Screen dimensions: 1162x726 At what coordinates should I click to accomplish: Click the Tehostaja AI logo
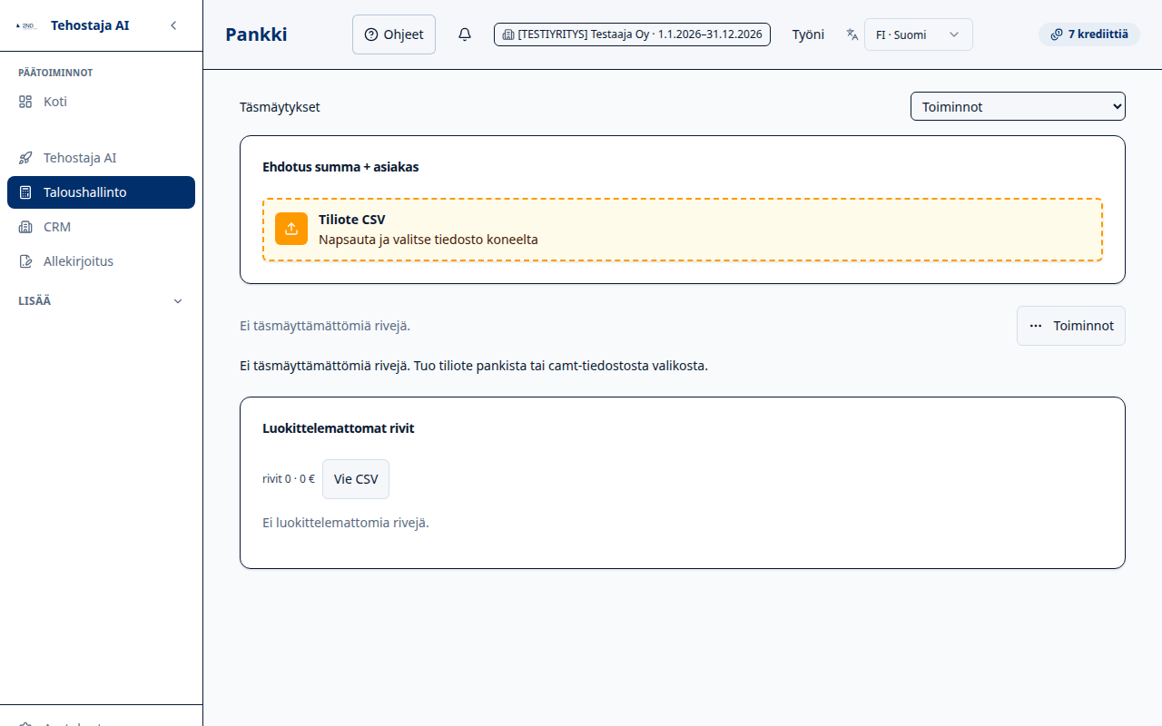[27, 25]
